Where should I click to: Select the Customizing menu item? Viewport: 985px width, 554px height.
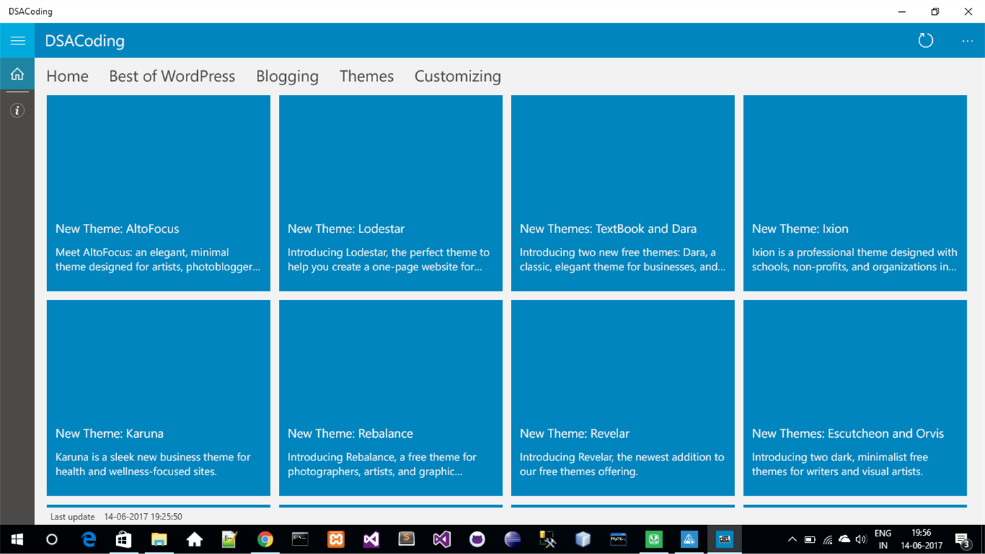tap(457, 76)
